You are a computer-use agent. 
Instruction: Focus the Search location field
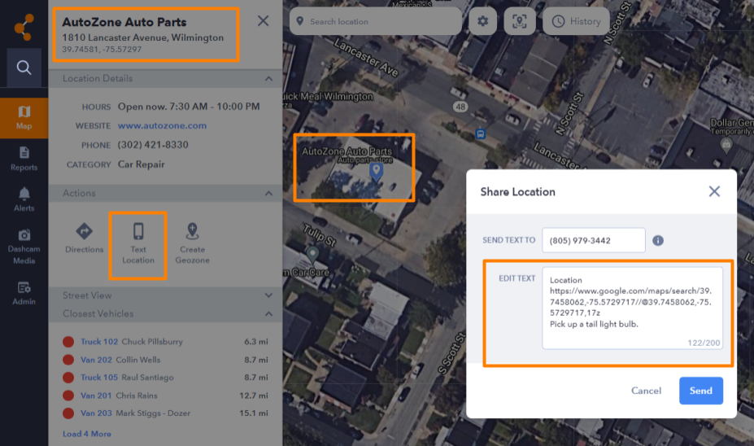[x=375, y=21]
